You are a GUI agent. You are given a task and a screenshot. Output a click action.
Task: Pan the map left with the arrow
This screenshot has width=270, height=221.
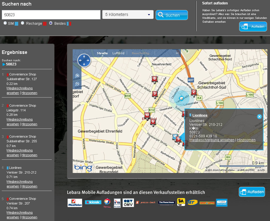(80, 60)
